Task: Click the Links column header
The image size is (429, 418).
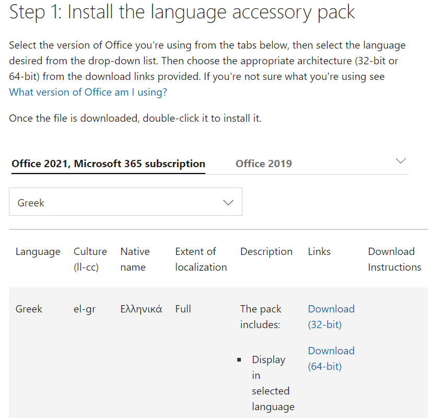Action: (x=319, y=251)
